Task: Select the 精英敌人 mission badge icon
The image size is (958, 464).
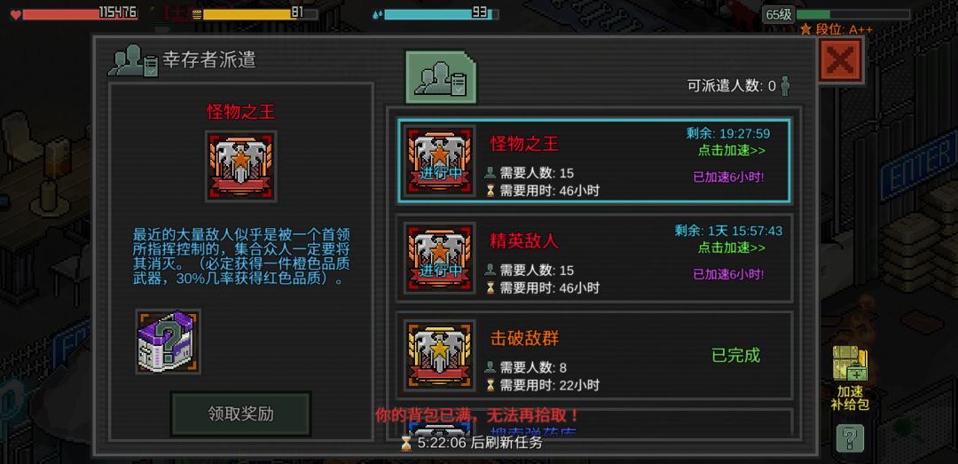Action: [439, 258]
